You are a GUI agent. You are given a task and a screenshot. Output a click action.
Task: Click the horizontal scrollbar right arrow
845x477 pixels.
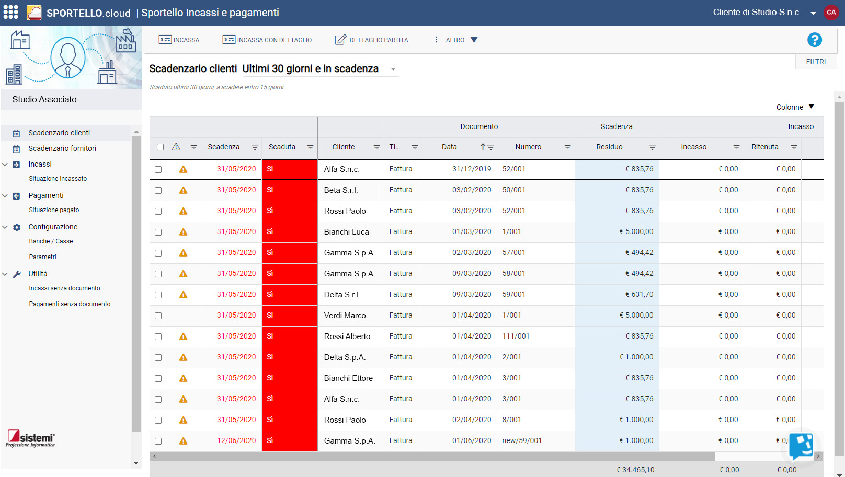tap(818, 456)
